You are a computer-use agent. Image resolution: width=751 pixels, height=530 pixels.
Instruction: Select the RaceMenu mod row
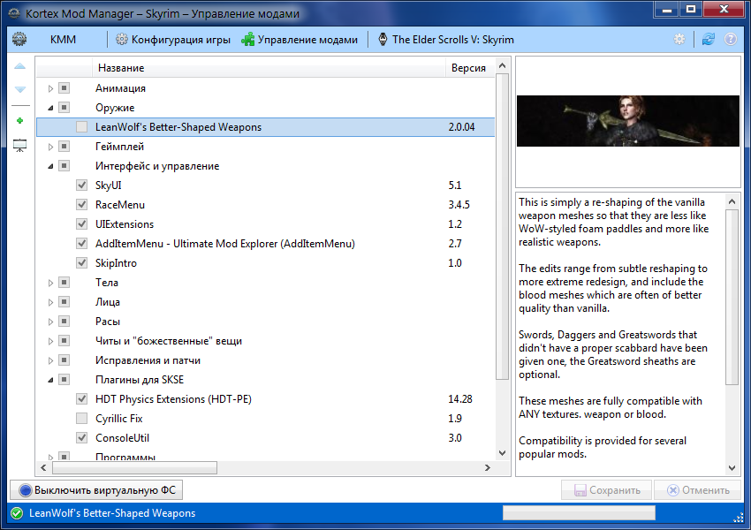click(x=266, y=204)
